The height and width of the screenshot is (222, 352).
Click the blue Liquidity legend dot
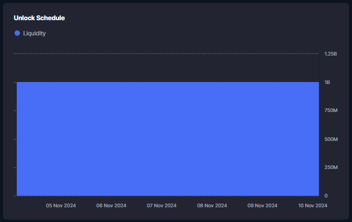coord(17,33)
